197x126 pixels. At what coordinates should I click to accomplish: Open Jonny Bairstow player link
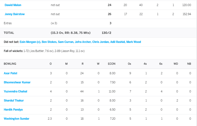[15, 14]
